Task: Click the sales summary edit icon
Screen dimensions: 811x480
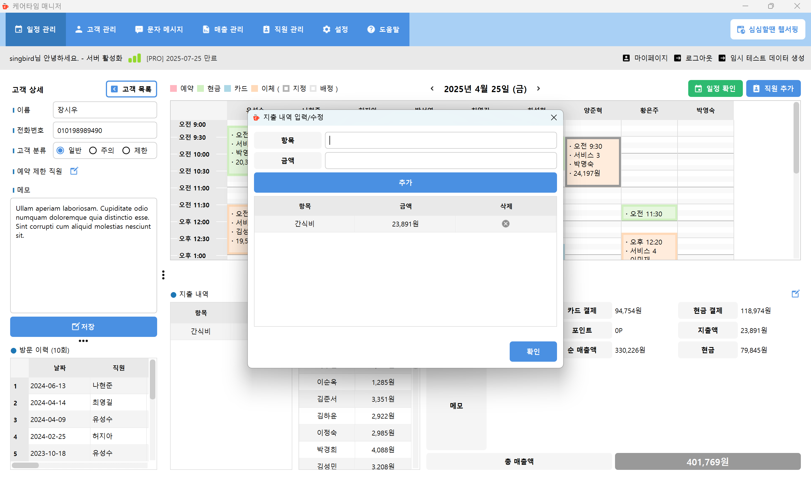Action: coord(795,294)
